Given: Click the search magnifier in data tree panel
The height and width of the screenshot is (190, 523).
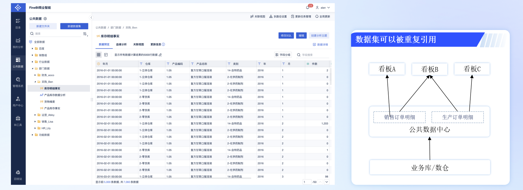Looking at the screenshot, I should (x=32, y=34).
